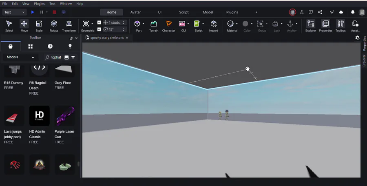This screenshot has height=186, width=367.
Task: Open the Creations lightbulb tab in Toolbox
Action: point(70,46)
